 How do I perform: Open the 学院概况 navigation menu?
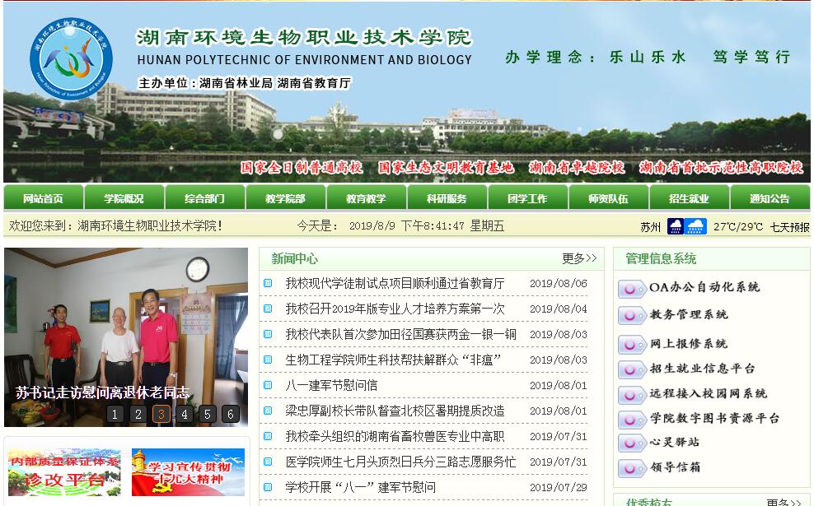pyautogui.click(x=124, y=198)
